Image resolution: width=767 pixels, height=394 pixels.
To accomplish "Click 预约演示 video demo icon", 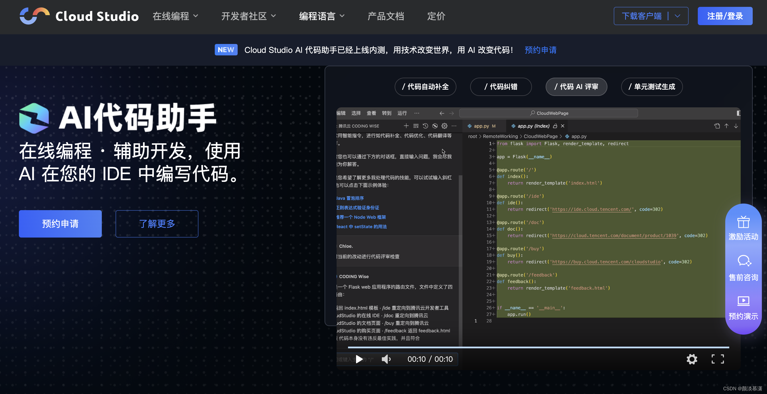I will coord(743,301).
